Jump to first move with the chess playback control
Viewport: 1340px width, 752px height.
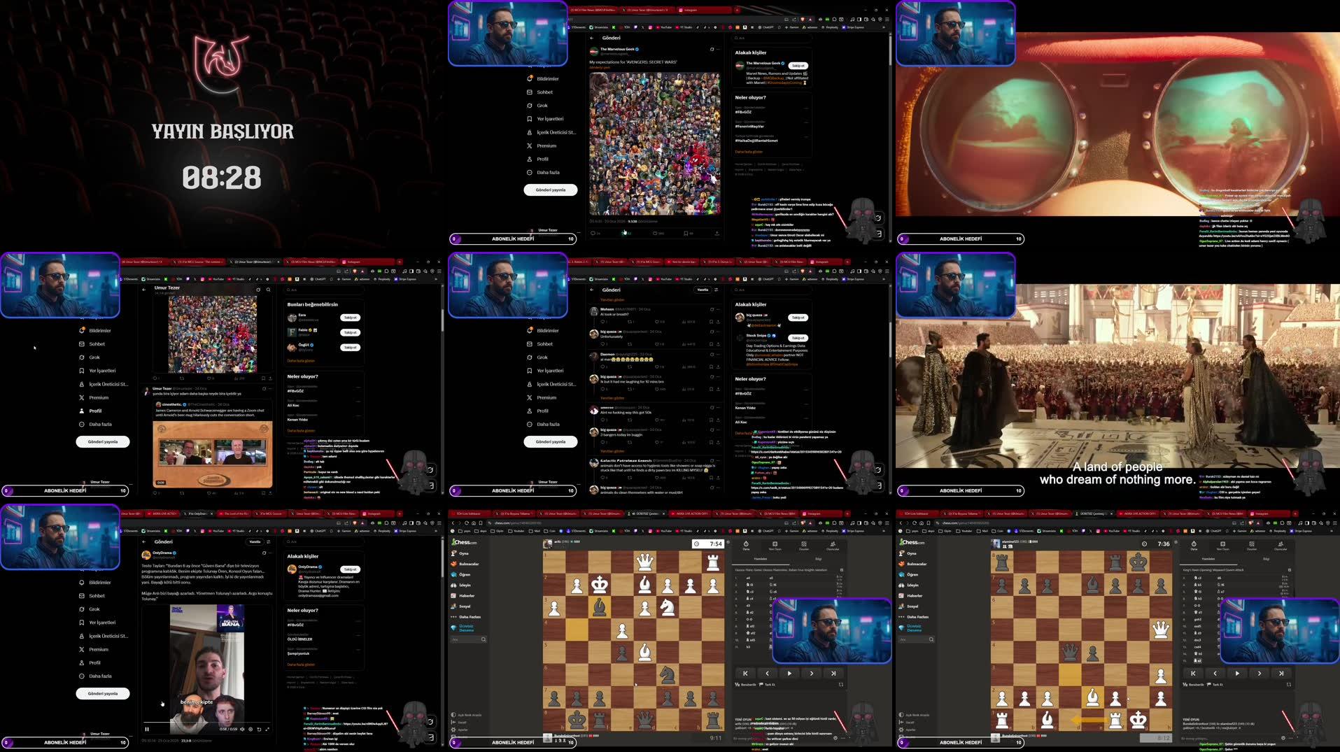pyautogui.click(x=745, y=673)
